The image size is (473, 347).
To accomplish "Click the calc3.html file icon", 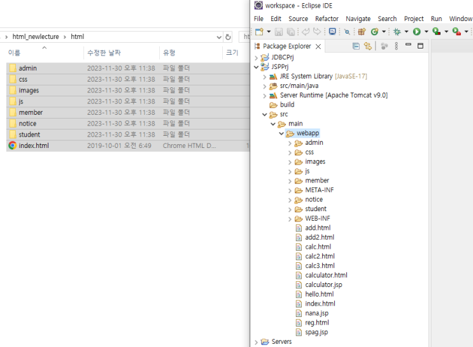I will click(299, 266).
